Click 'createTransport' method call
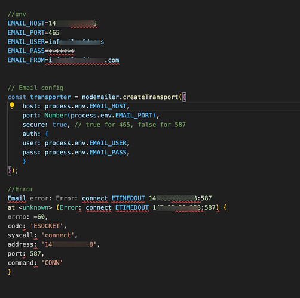 (150, 97)
